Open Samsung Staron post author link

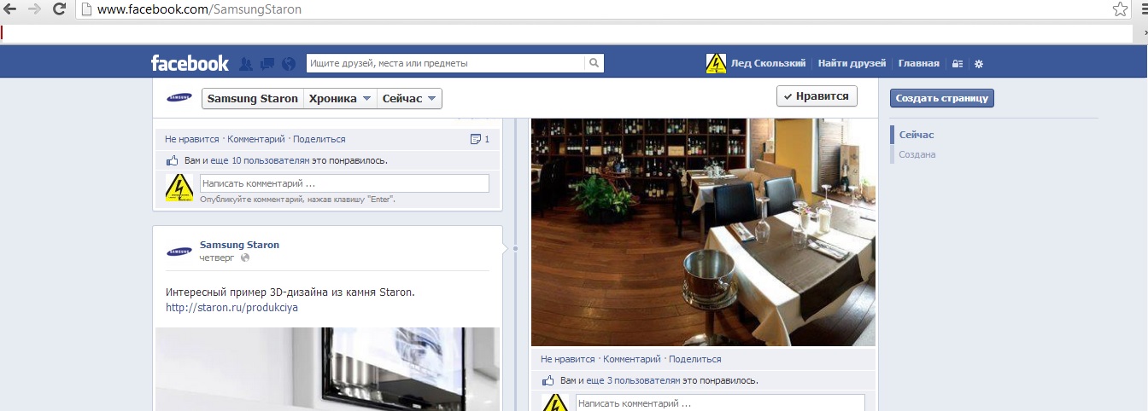pos(239,245)
